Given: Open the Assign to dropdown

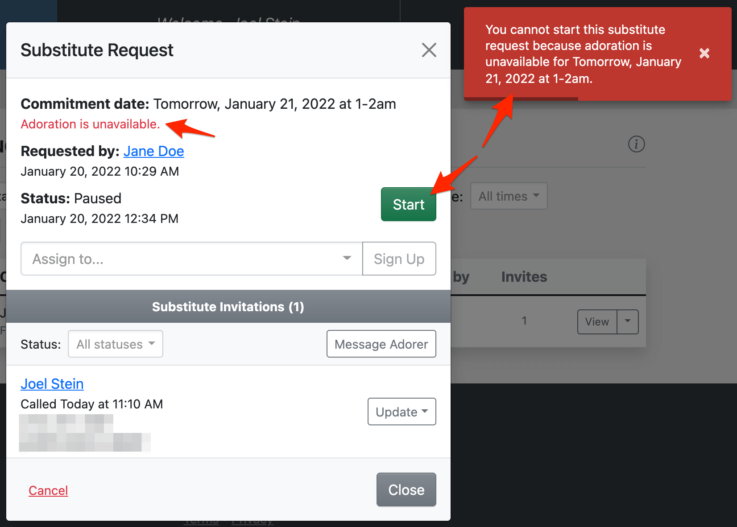Looking at the screenshot, I should point(191,259).
